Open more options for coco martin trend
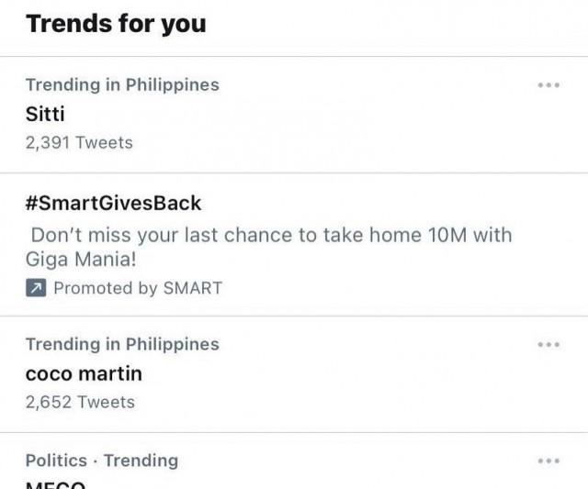This screenshot has height=489, width=588. pos(548,344)
